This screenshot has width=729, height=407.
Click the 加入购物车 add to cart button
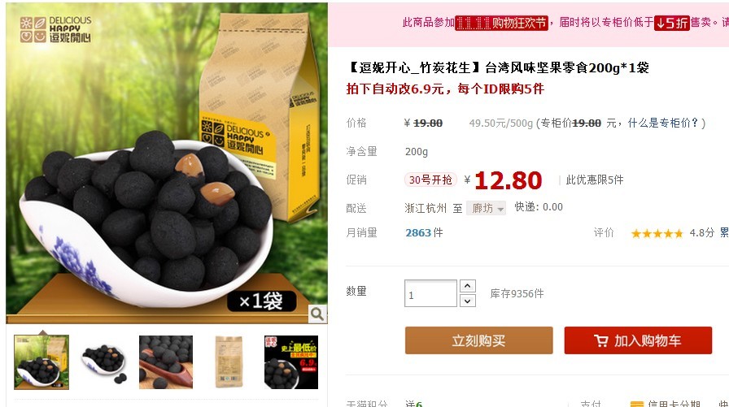pyautogui.click(x=638, y=340)
